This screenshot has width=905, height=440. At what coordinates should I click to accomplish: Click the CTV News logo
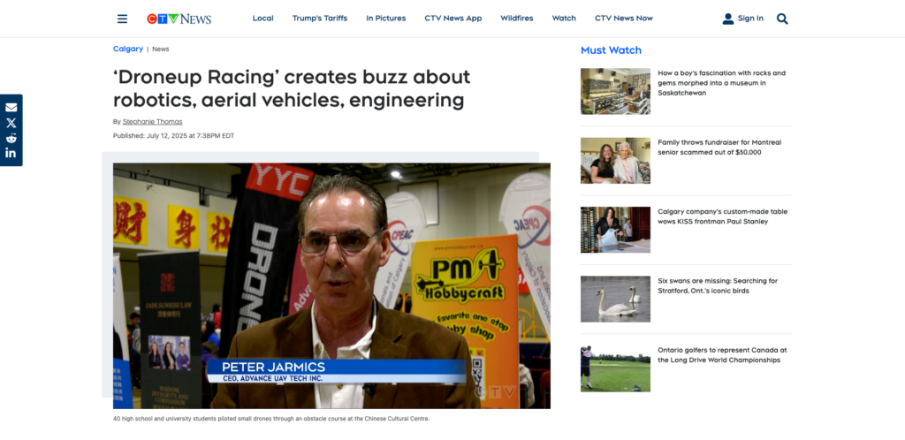(x=179, y=19)
